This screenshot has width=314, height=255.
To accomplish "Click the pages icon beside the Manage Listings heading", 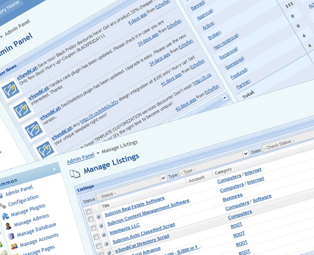I will point(75,173).
